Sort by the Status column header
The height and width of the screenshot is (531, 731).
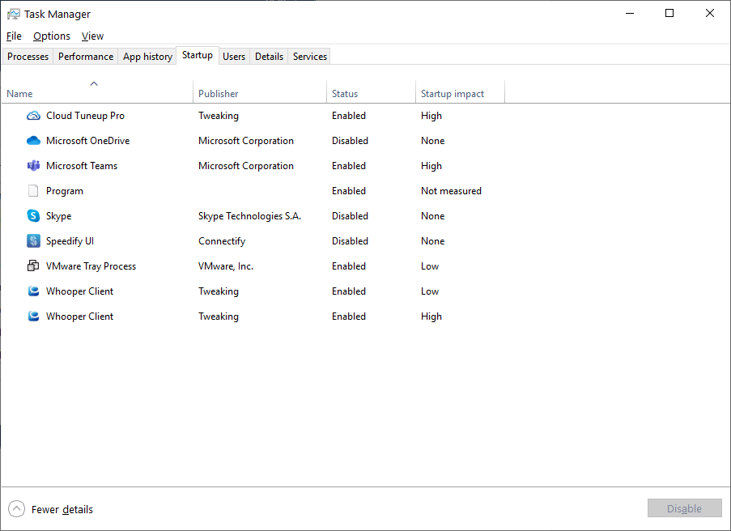point(346,93)
